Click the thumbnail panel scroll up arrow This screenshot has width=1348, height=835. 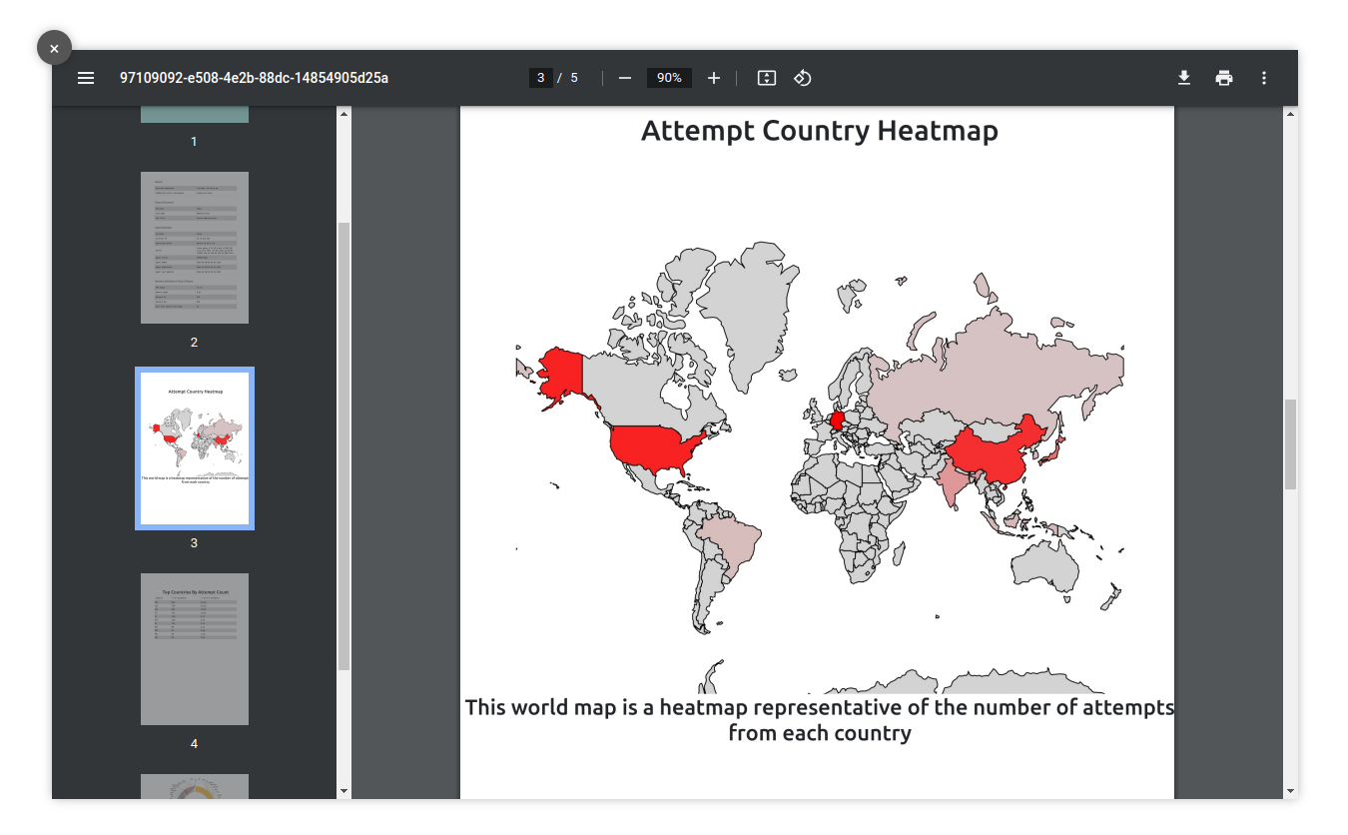[344, 113]
